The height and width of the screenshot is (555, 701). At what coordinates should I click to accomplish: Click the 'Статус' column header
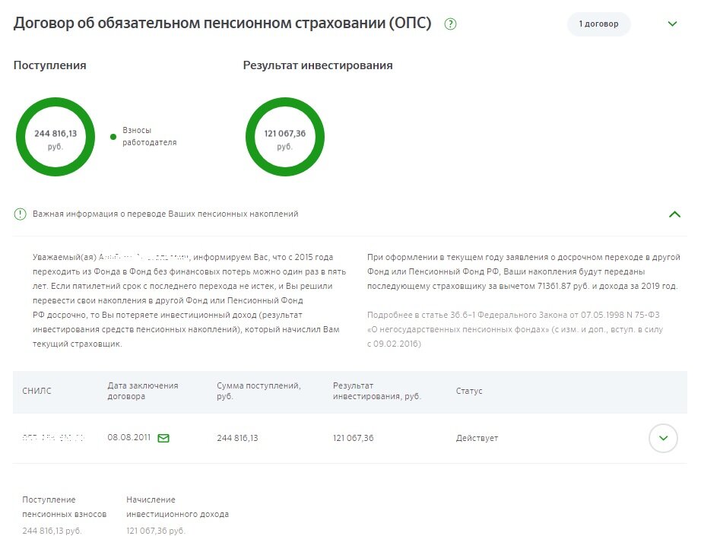pos(469,391)
